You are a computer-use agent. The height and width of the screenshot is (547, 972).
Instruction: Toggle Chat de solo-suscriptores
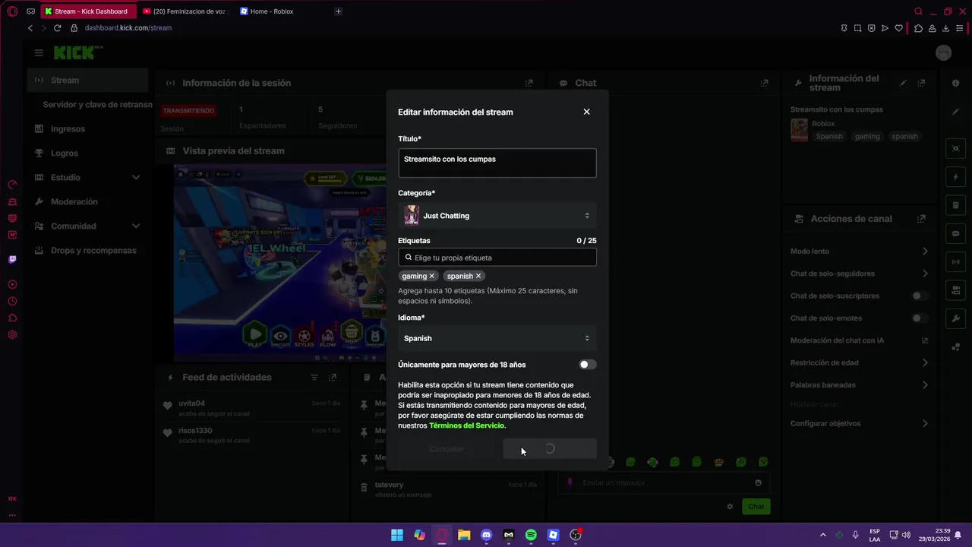click(x=920, y=296)
